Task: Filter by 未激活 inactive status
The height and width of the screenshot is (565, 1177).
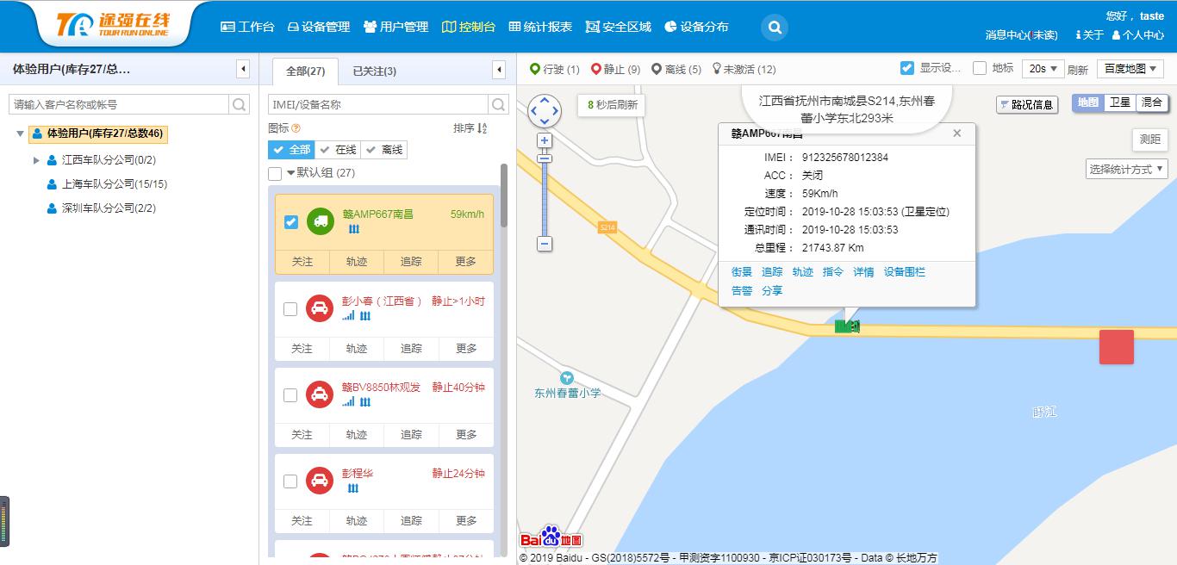Action: coord(744,69)
